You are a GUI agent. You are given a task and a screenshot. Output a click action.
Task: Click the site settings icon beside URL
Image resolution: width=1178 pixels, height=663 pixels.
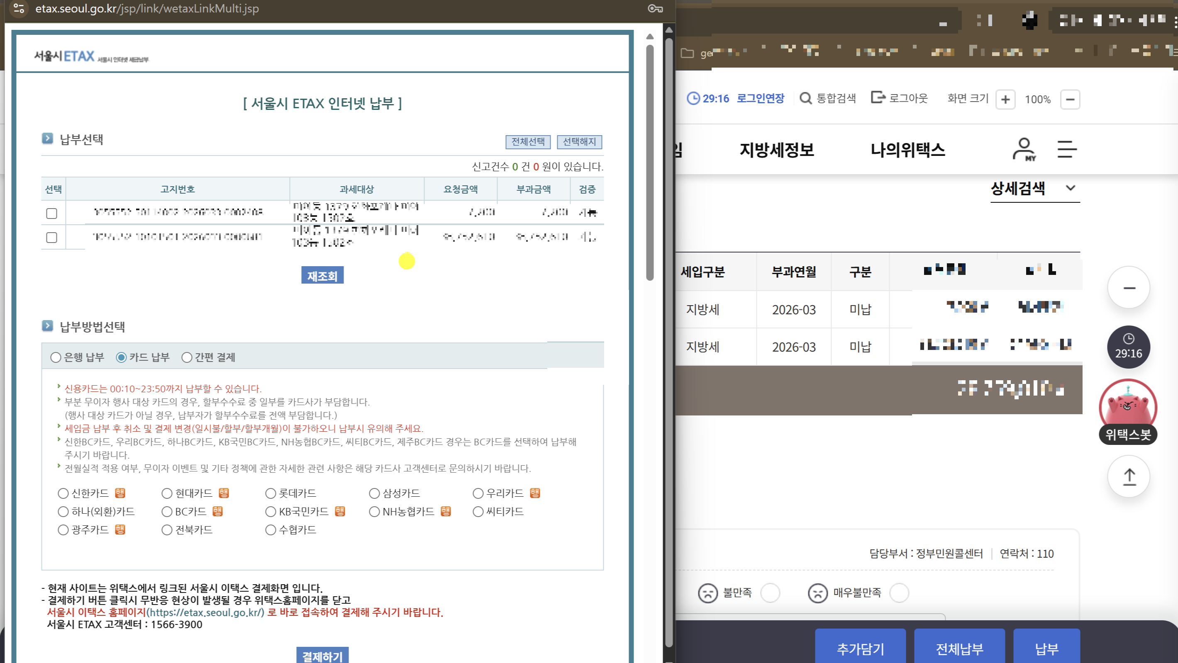pyautogui.click(x=19, y=9)
